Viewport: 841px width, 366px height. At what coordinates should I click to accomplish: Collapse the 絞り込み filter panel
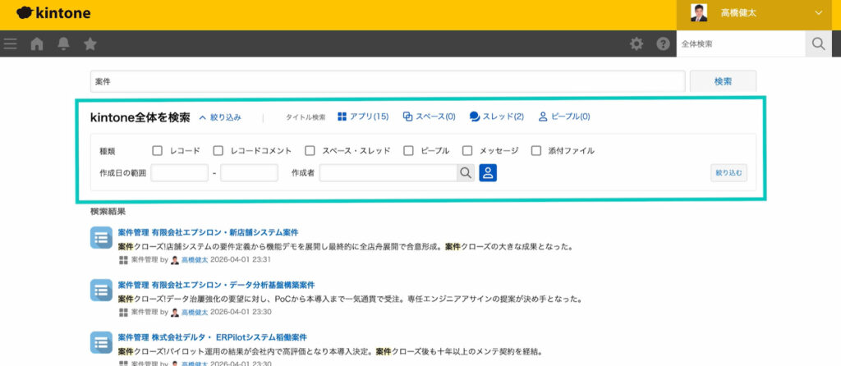tap(220, 117)
